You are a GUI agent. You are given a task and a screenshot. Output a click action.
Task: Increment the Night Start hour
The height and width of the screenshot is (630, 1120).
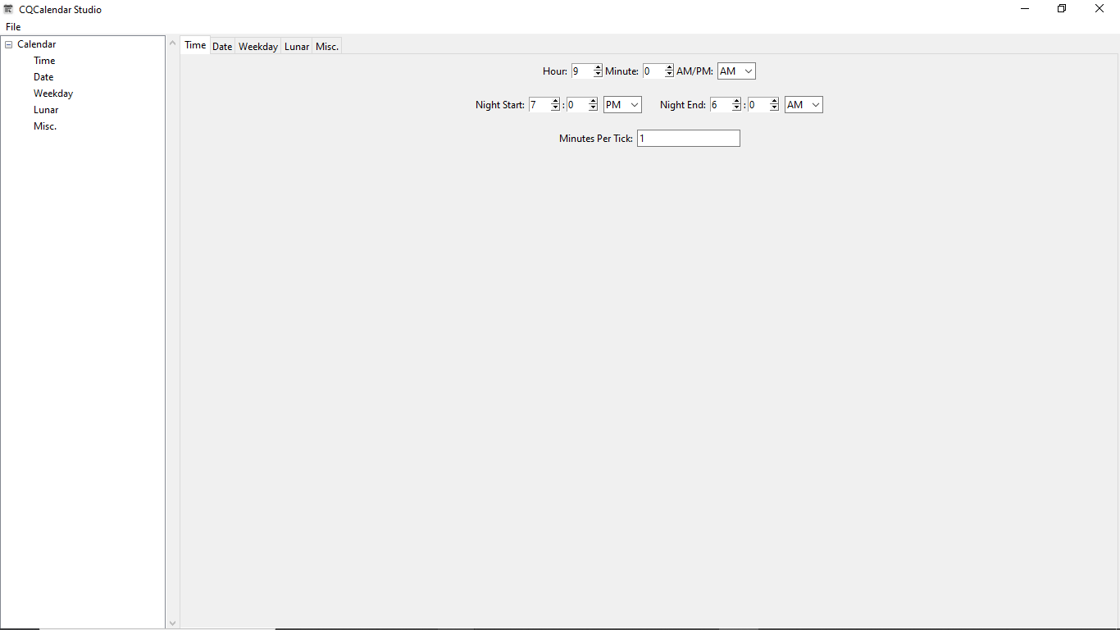(555, 102)
